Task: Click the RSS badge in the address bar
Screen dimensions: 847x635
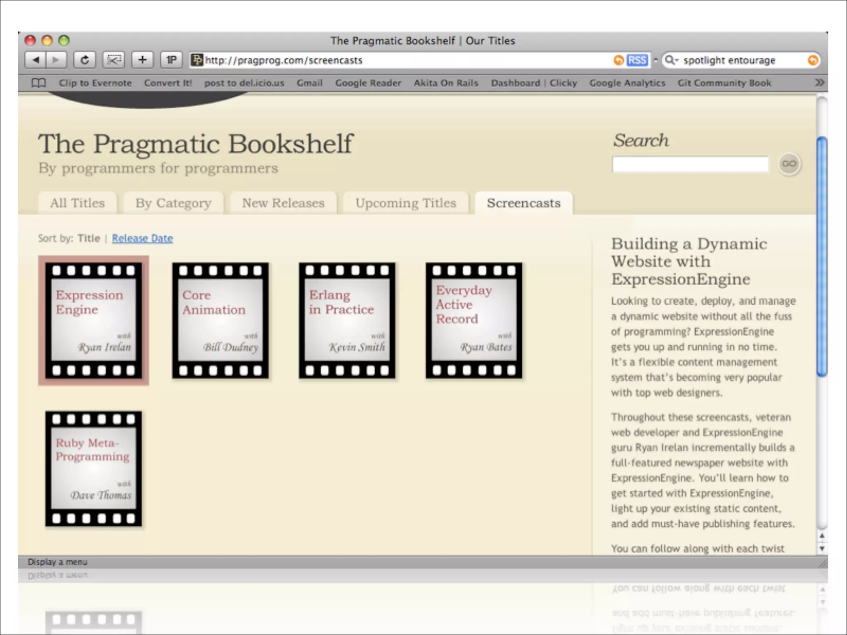Action: point(637,60)
